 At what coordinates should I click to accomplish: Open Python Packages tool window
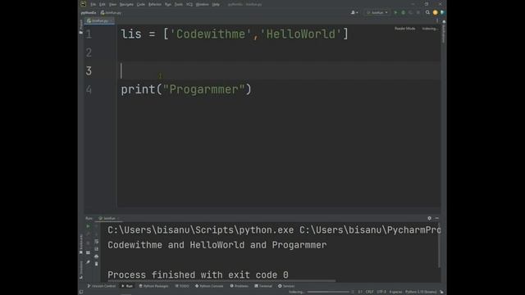coord(153,286)
